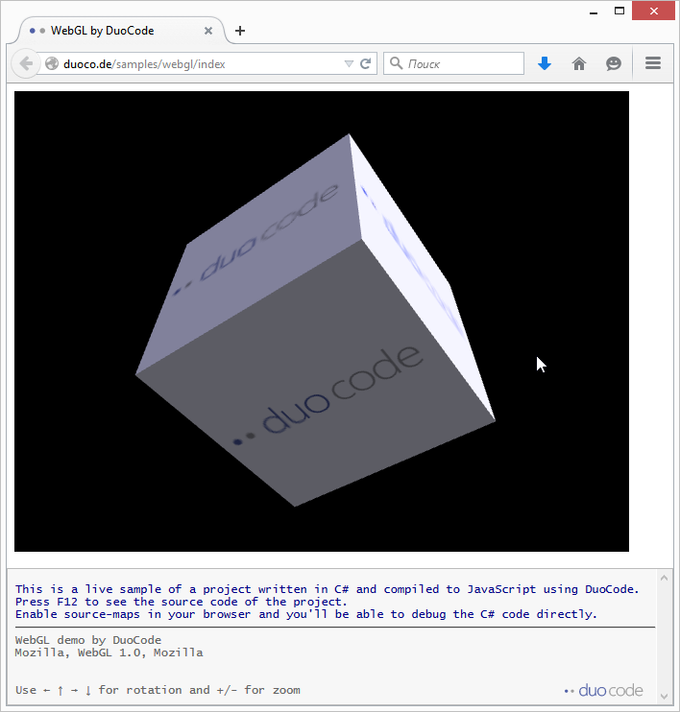Minimize the browser window
The image size is (680, 712).
[594, 12]
